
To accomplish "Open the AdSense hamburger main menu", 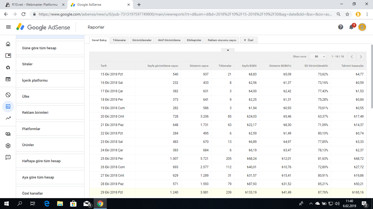I will pos(8,27).
